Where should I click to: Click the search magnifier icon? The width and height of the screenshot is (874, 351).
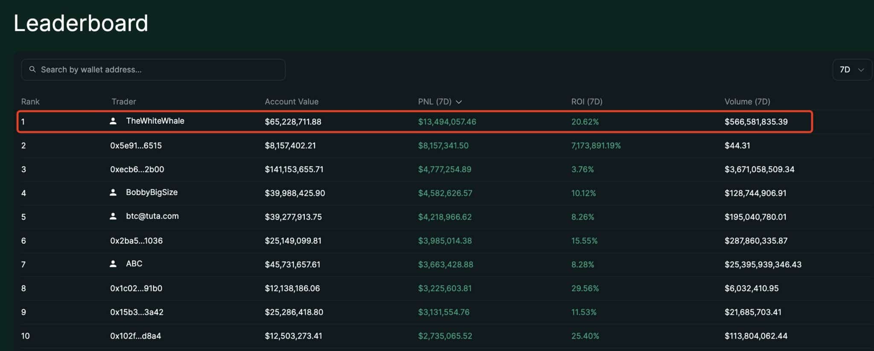(x=32, y=69)
